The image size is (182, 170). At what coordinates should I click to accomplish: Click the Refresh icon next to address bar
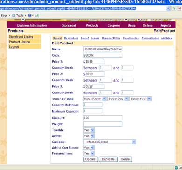coord(174,8)
